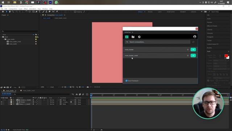The image size is (232, 131).
Task: Open Parent & Link dropdown for layer 3
Action: pyautogui.click(x=82, y=104)
